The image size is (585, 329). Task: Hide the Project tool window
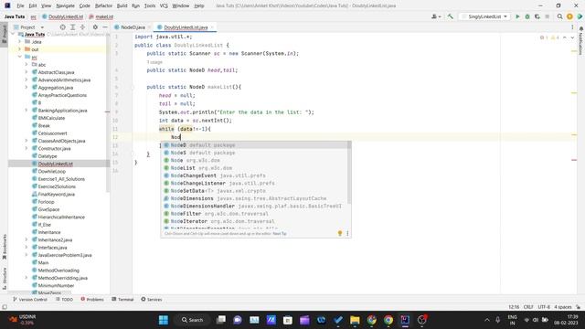pyautogui.click(x=105, y=27)
